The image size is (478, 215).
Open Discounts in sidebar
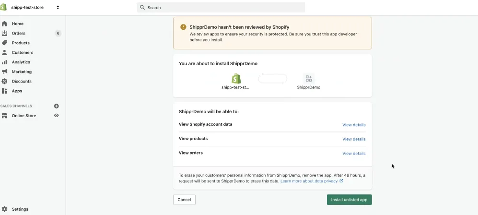point(22,81)
